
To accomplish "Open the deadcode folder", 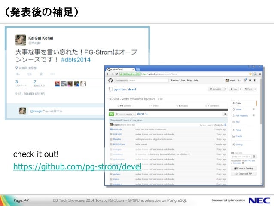I will [117, 129].
